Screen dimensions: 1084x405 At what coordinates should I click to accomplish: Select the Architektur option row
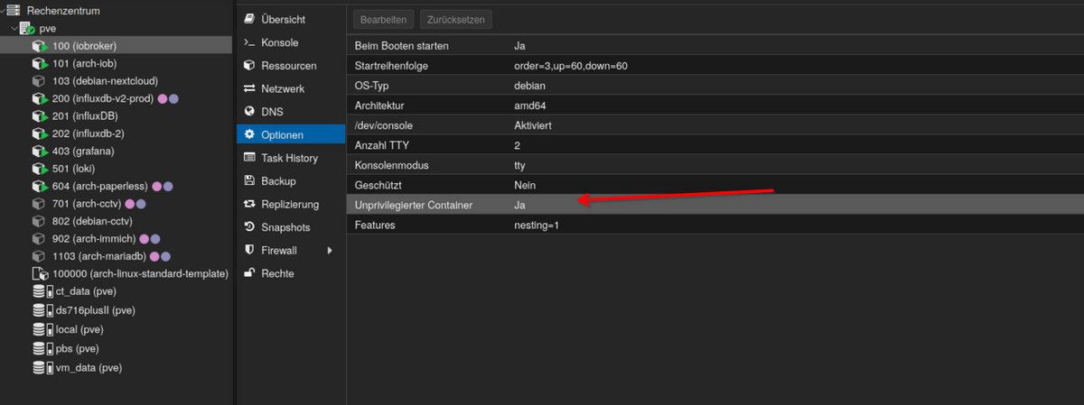pyautogui.click(x=715, y=106)
